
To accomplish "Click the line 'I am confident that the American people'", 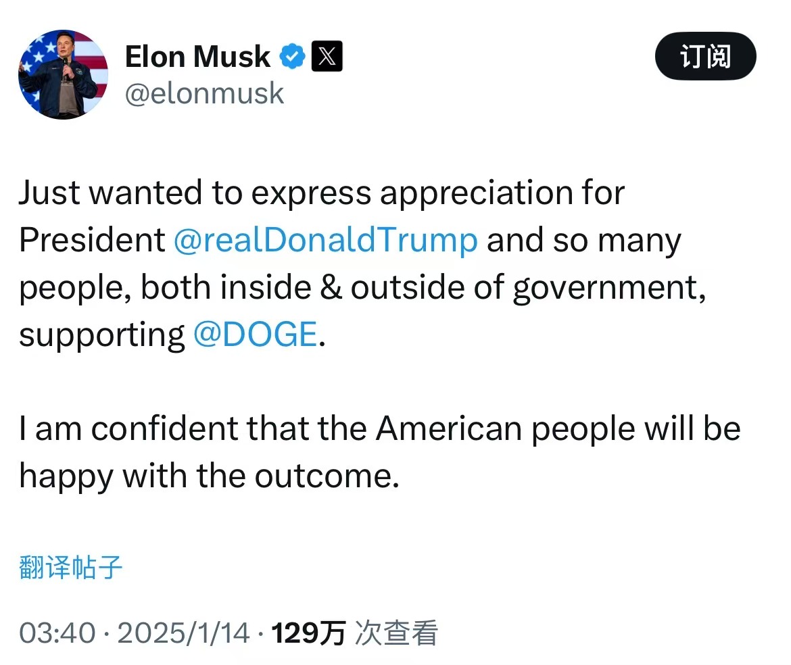I will click(x=379, y=429).
